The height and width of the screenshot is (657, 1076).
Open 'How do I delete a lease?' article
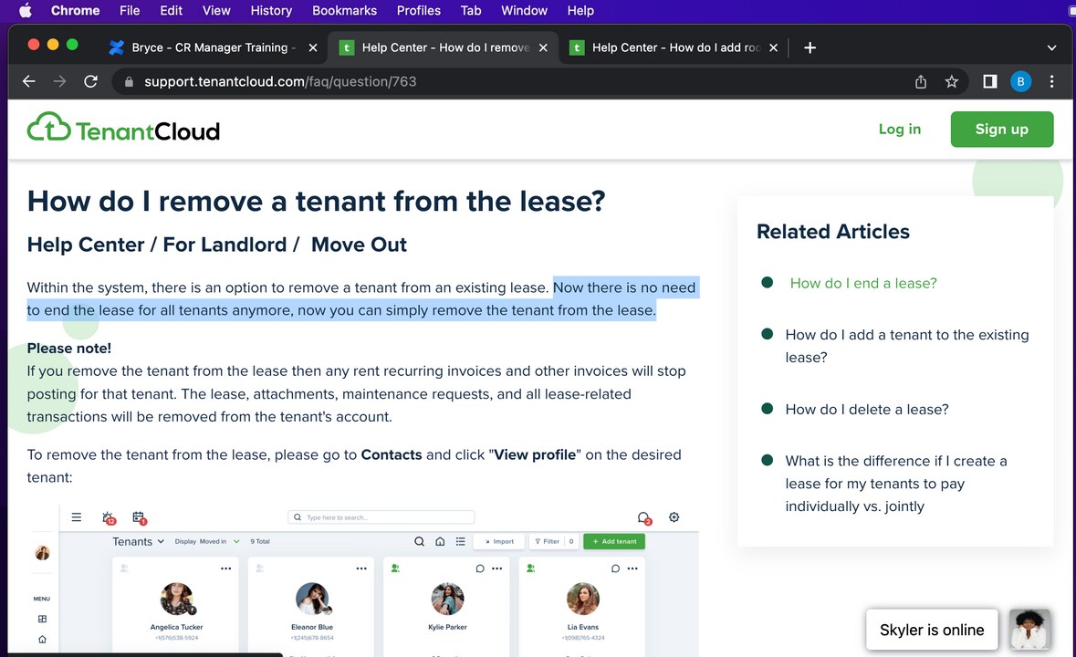pos(866,409)
